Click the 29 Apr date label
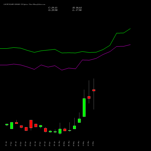Viewport: 151px width, 151px height. click(x=50, y=144)
